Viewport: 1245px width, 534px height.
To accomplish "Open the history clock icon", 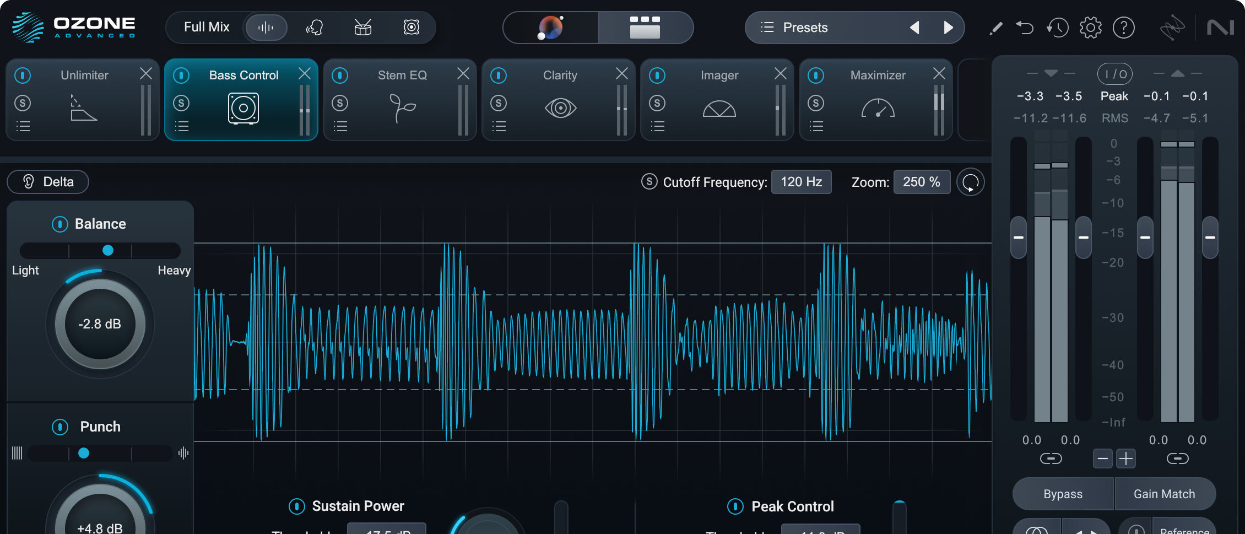I will (x=1058, y=28).
